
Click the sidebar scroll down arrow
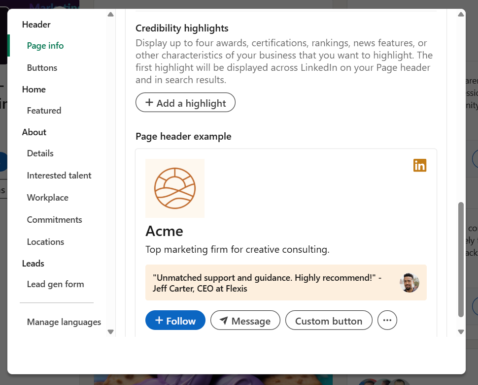tap(110, 332)
